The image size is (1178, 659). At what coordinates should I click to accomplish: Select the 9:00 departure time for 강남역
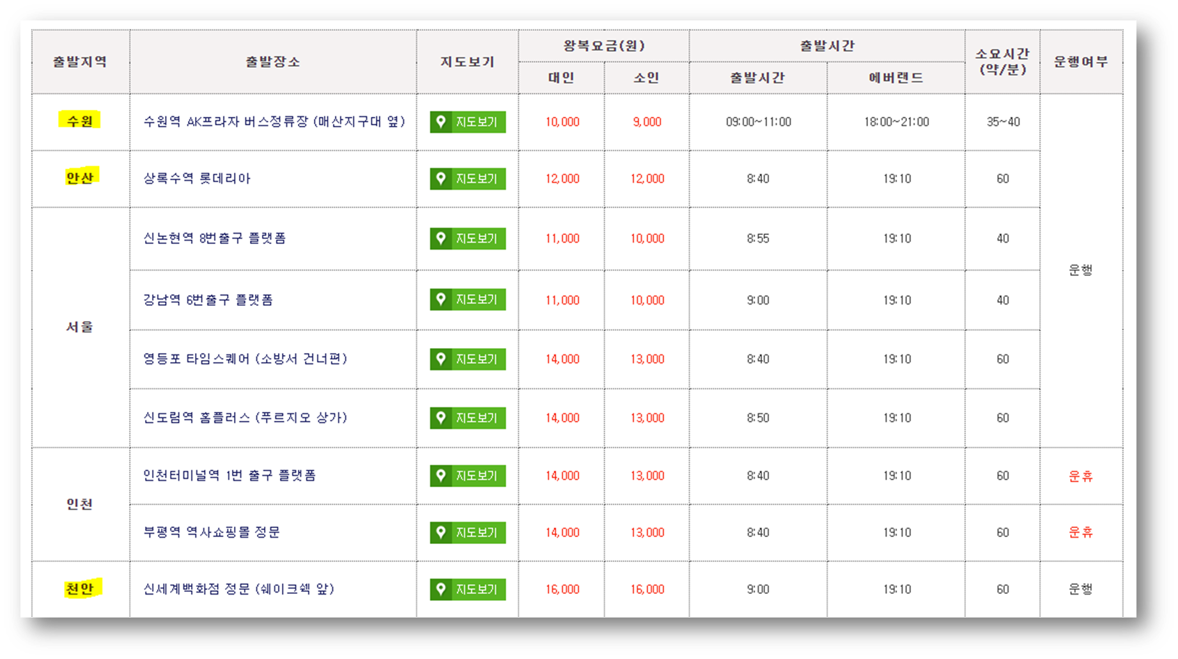pyautogui.click(x=758, y=300)
